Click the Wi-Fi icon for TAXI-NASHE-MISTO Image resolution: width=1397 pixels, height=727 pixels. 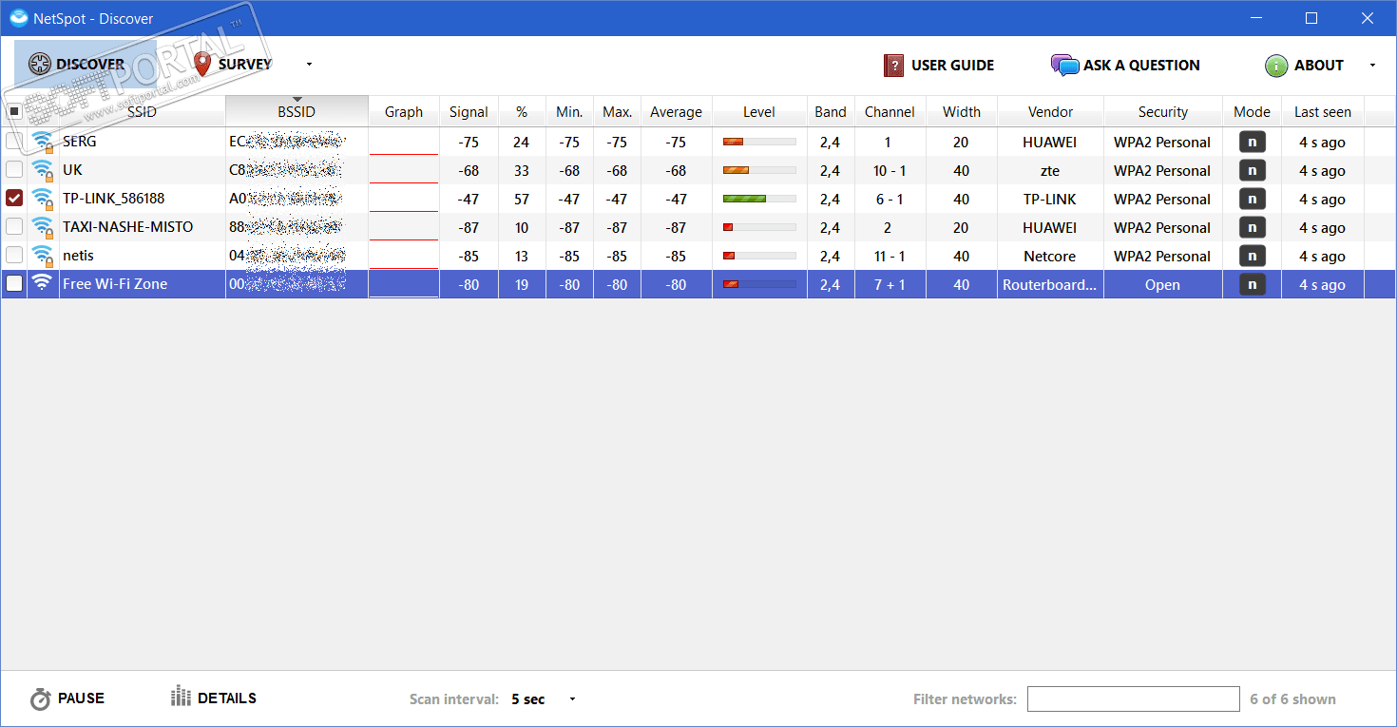tap(43, 228)
